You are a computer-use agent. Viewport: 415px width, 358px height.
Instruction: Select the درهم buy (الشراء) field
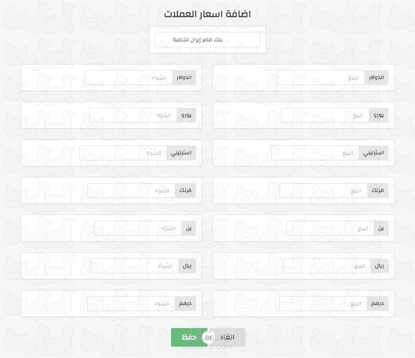coord(131,304)
